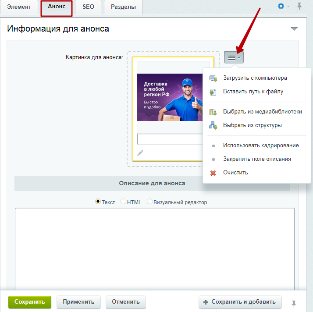
Task: Click the insert file path icon
Action: tap(213, 92)
